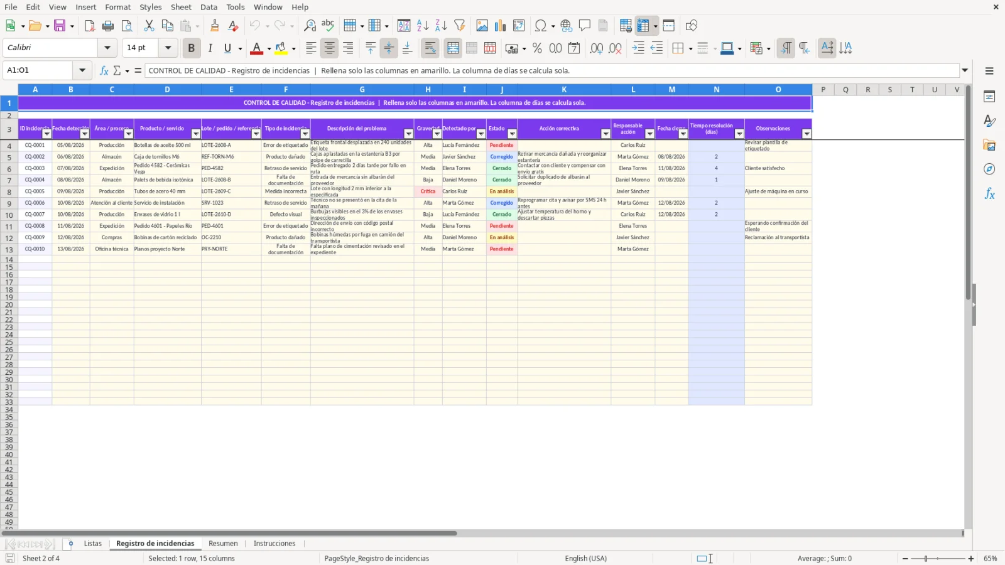The height and width of the screenshot is (565, 1005).
Task: Open the sidebar Navigator compass icon
Action: tap(989, 169)
